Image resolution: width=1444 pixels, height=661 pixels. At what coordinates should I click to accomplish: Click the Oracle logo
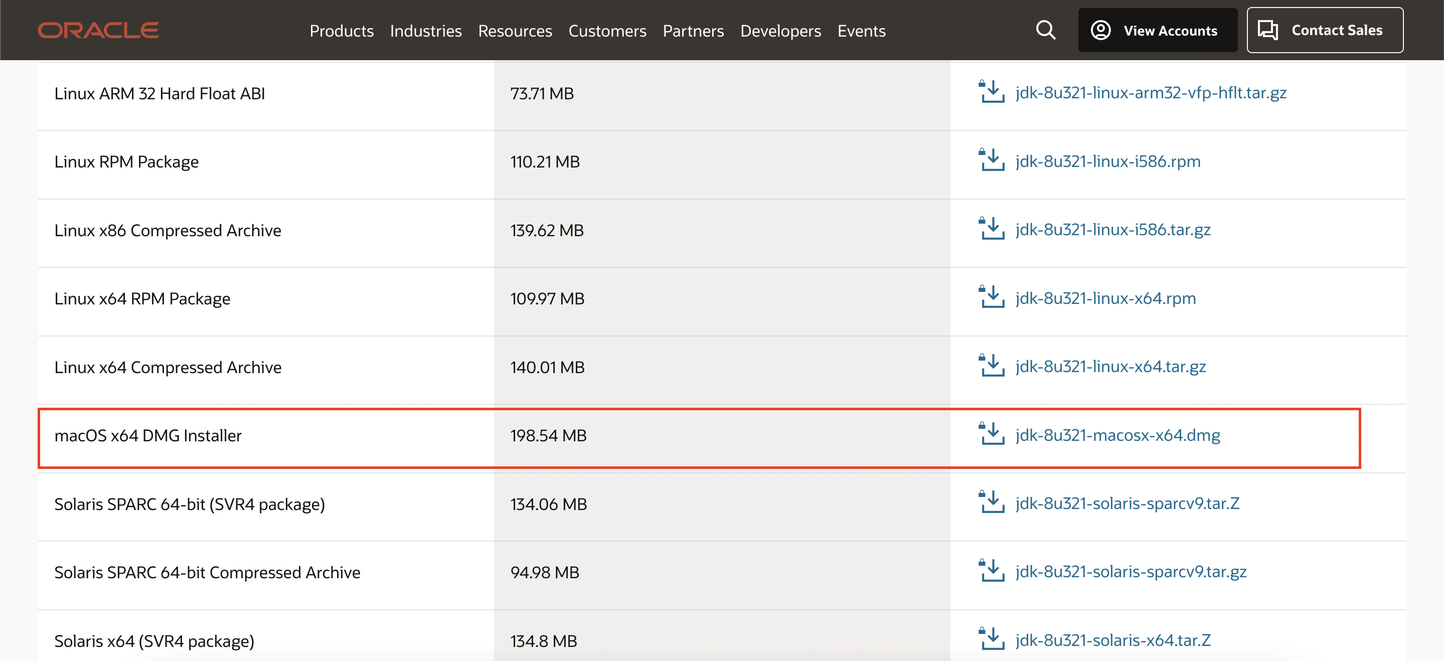click(99, 30)
